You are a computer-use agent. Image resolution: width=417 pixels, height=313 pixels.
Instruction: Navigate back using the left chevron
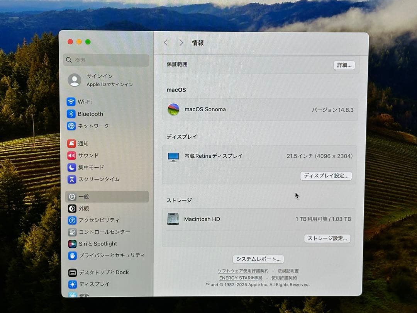tap(166, 43)
